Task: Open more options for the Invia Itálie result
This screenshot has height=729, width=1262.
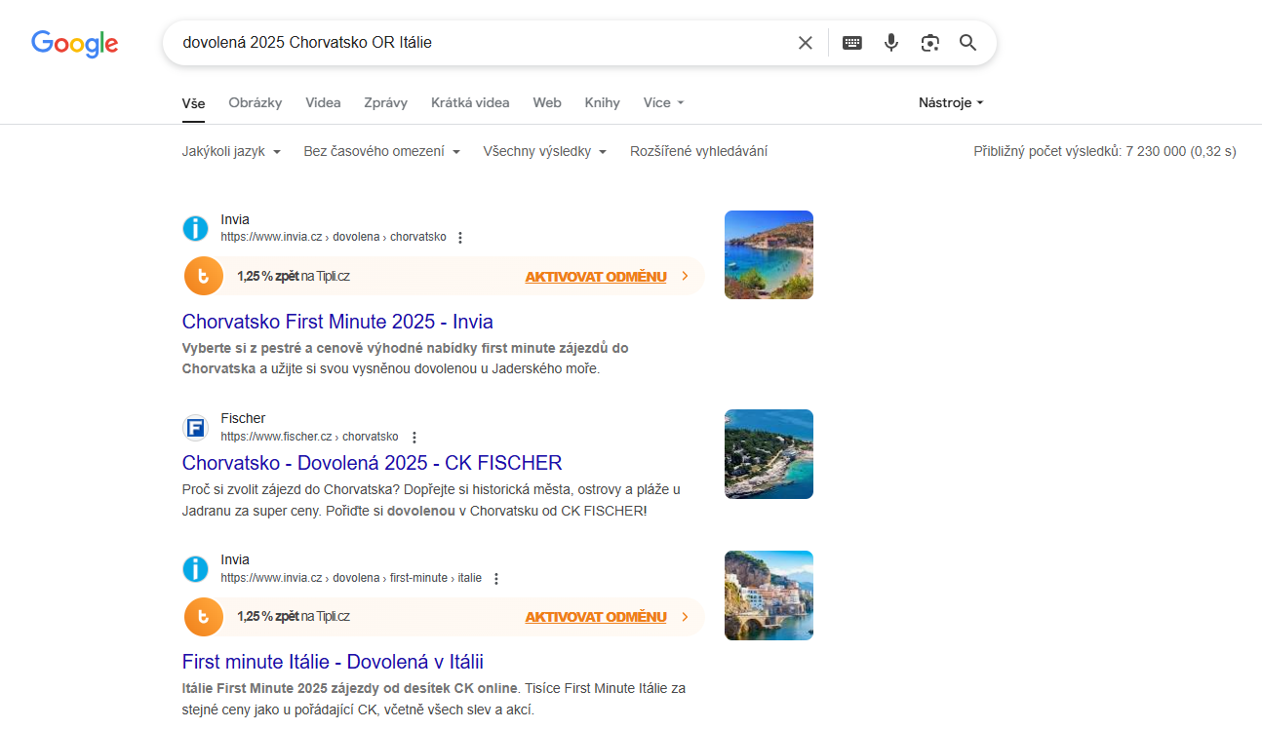Action: tap(495, 579)
